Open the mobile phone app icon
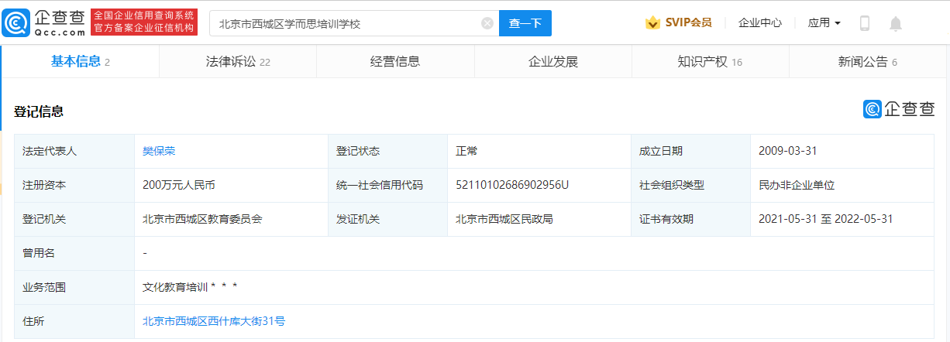The height and width of the screenshot is (342, 950). 865,23
